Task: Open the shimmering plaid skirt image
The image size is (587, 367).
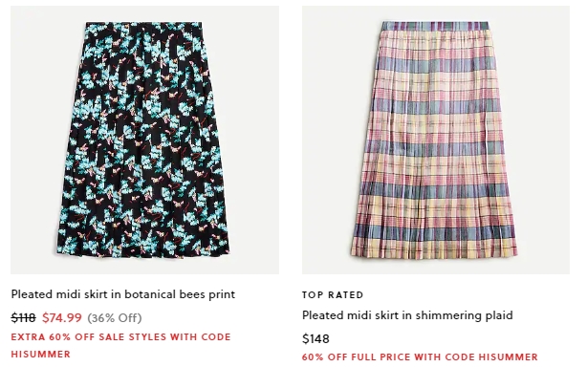Action: pyautogui.click(x=436, y=140)
